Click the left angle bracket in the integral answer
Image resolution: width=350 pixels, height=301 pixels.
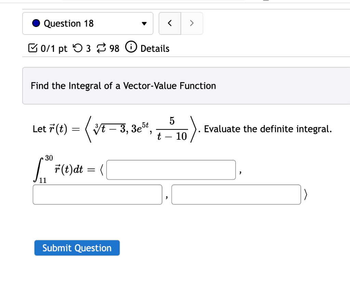point(102,169)
